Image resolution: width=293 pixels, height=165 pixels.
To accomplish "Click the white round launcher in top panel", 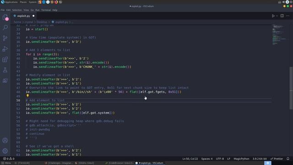I will [48, 2].
